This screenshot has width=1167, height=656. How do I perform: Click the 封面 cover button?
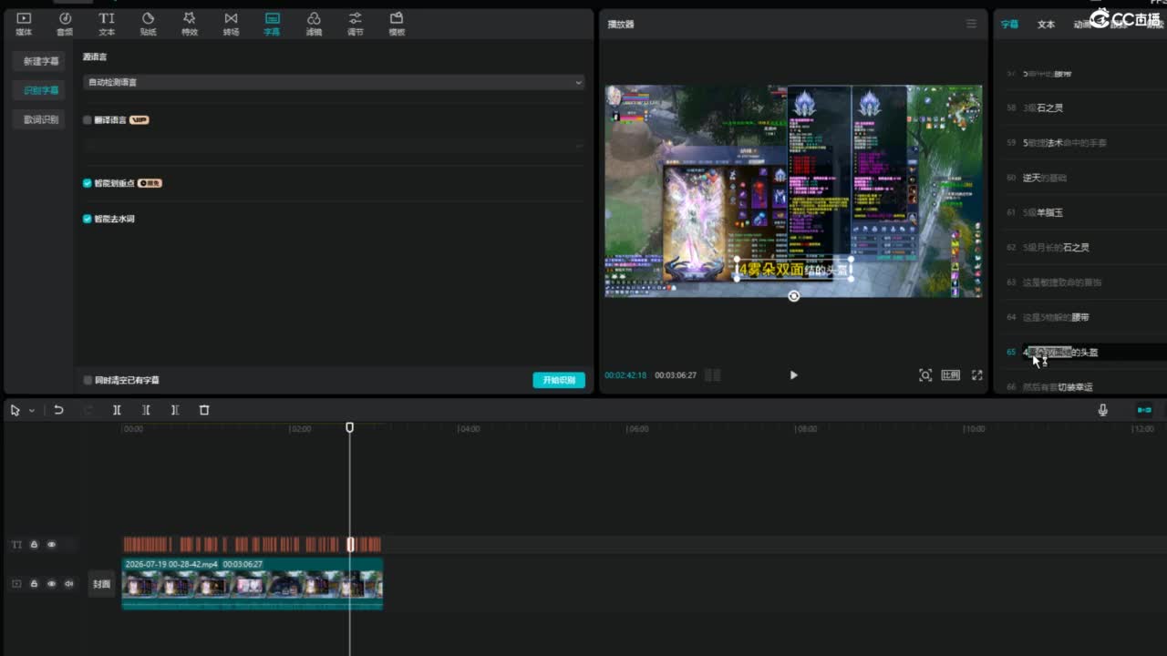pyautogui.click(x=101, y=584)
